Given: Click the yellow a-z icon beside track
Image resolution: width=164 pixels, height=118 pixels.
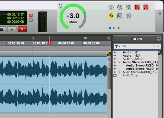Looking at the screenshot, I should 109,54.
